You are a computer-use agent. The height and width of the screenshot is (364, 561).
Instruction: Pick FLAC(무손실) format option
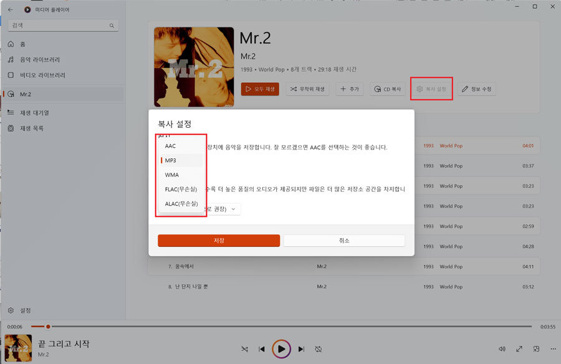(x=180, y=189)
